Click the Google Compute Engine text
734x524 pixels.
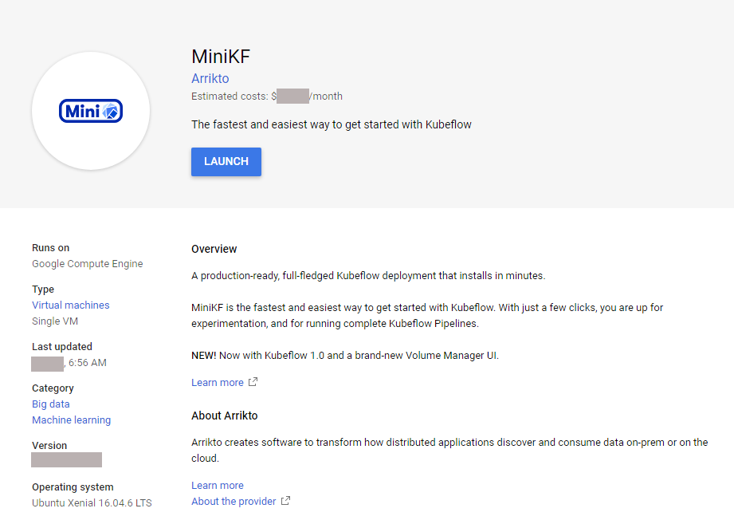tap(88, 263)
